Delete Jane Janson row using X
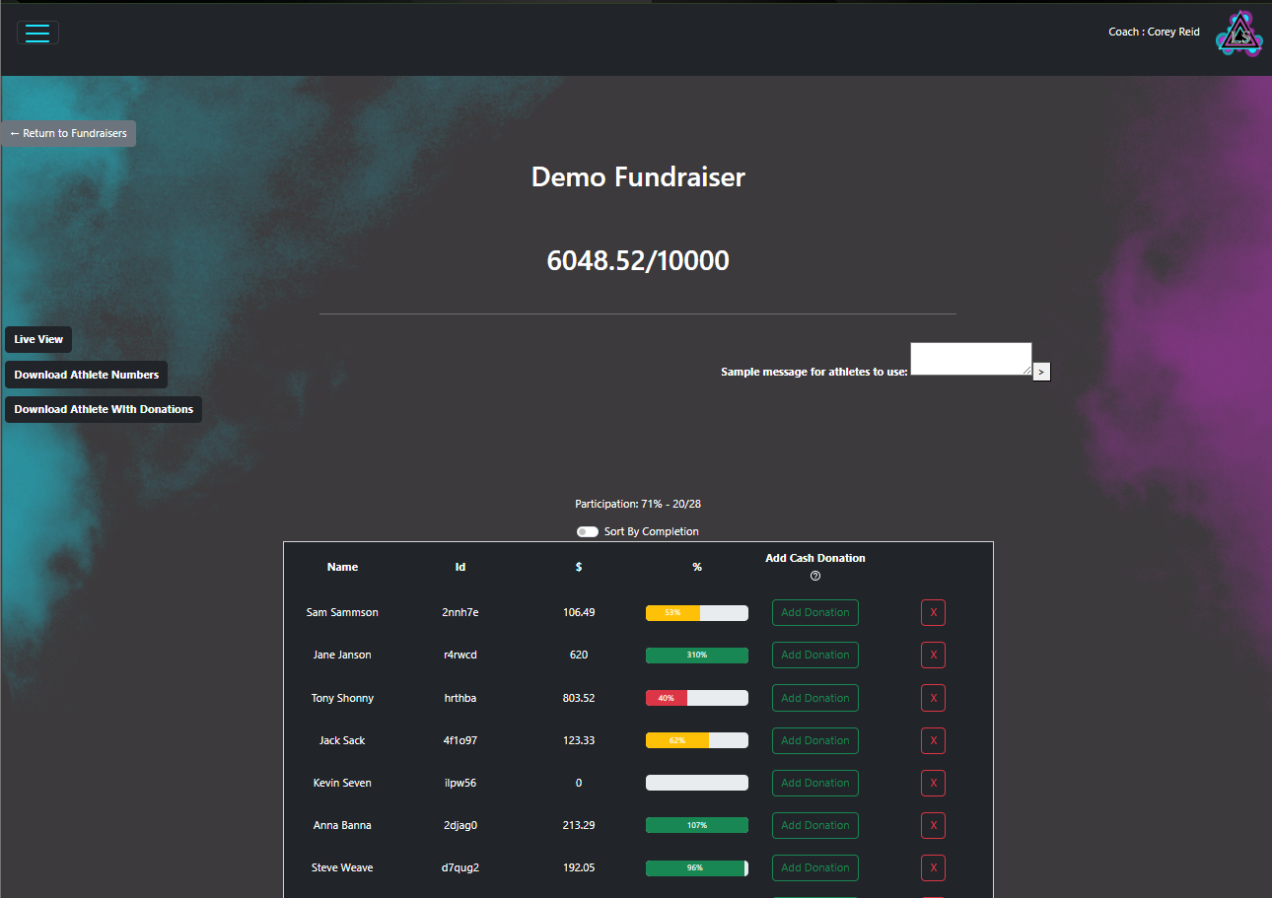Viewport: 1272px width, 898px height. tap(933, 655)
